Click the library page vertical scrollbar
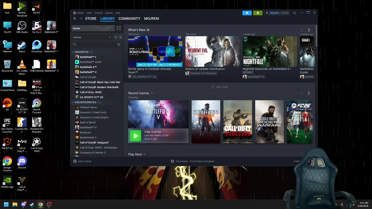The width and height of the screenshot is (372, 209). [316, 35]
